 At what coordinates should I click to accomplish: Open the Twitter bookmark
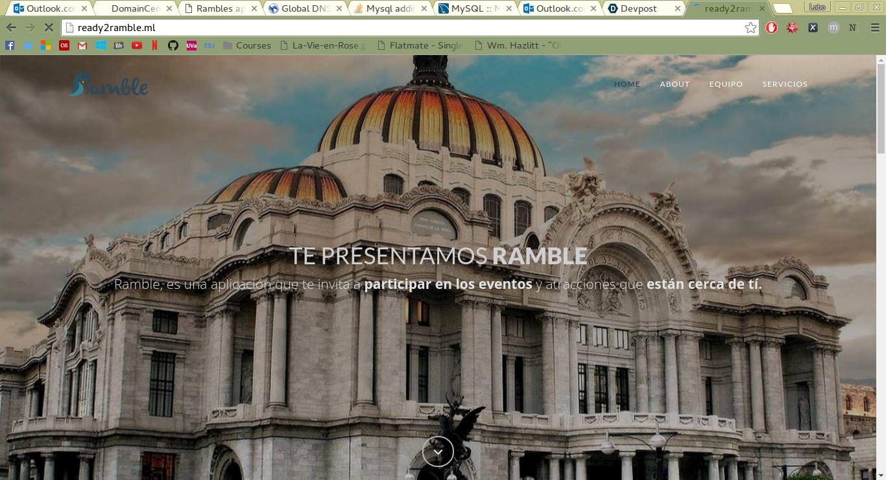[28, 45]
